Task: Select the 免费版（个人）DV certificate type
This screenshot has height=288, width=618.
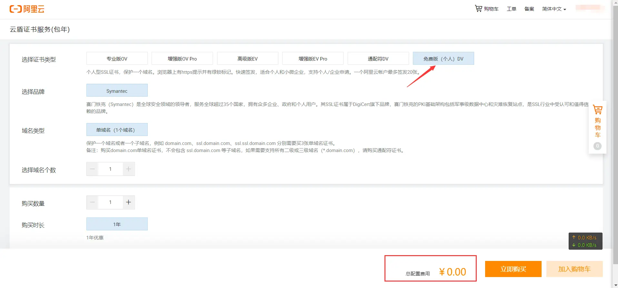Action: 444,59
